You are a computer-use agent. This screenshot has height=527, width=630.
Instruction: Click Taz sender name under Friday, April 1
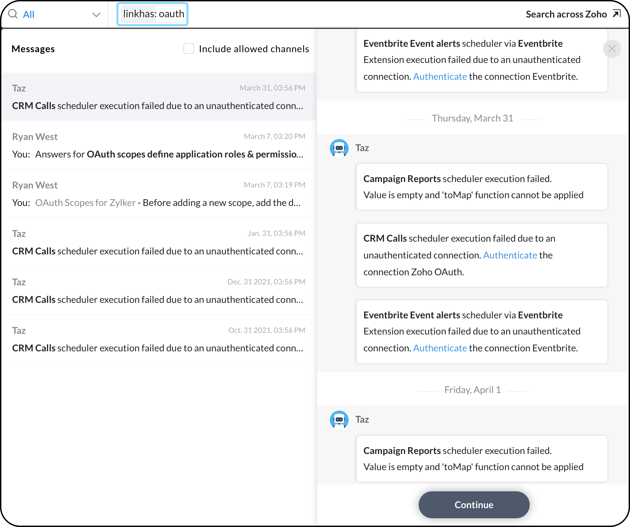(x=362, y=420)
